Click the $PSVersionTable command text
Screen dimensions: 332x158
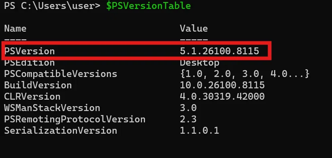[x=149, y=6]
